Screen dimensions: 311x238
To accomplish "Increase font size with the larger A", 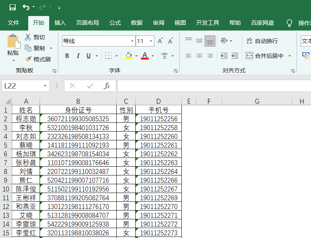I will pos(160,41).
